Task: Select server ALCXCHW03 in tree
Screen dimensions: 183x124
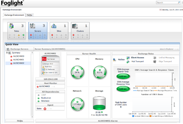Action: click(19, 56)
